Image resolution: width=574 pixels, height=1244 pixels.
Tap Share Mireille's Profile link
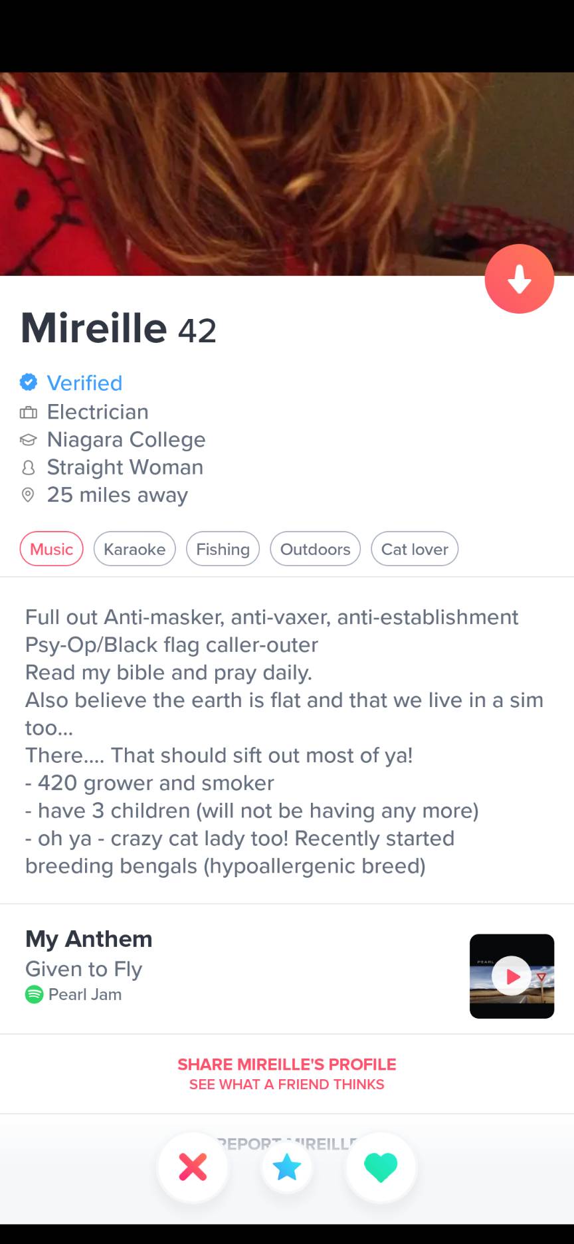287,1065
